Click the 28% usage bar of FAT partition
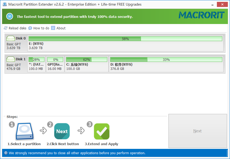 37,59
